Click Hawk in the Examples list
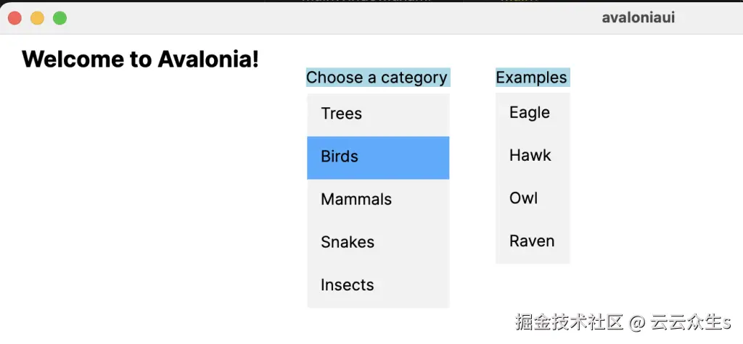 [532, 156]
